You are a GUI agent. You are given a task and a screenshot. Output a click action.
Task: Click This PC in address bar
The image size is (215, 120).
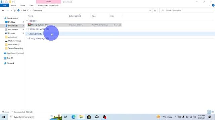(x=26, y=10)
